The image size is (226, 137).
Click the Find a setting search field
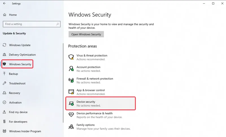[x=32, y=24]
